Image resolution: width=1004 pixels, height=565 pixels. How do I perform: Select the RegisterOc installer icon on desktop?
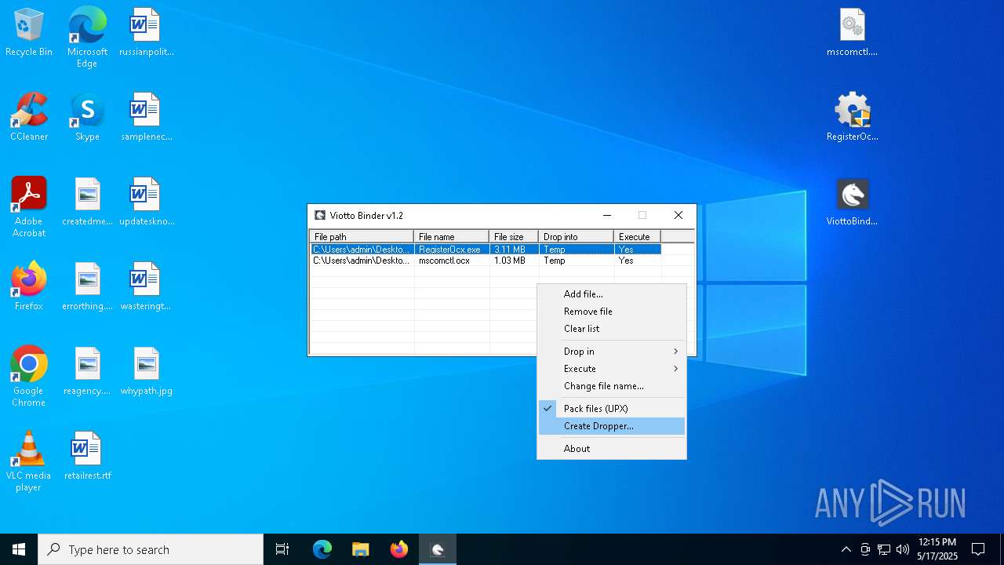pos(852,118)
